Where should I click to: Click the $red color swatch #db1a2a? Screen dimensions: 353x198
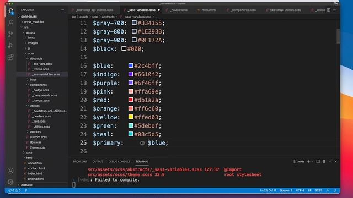coord(131,100)
